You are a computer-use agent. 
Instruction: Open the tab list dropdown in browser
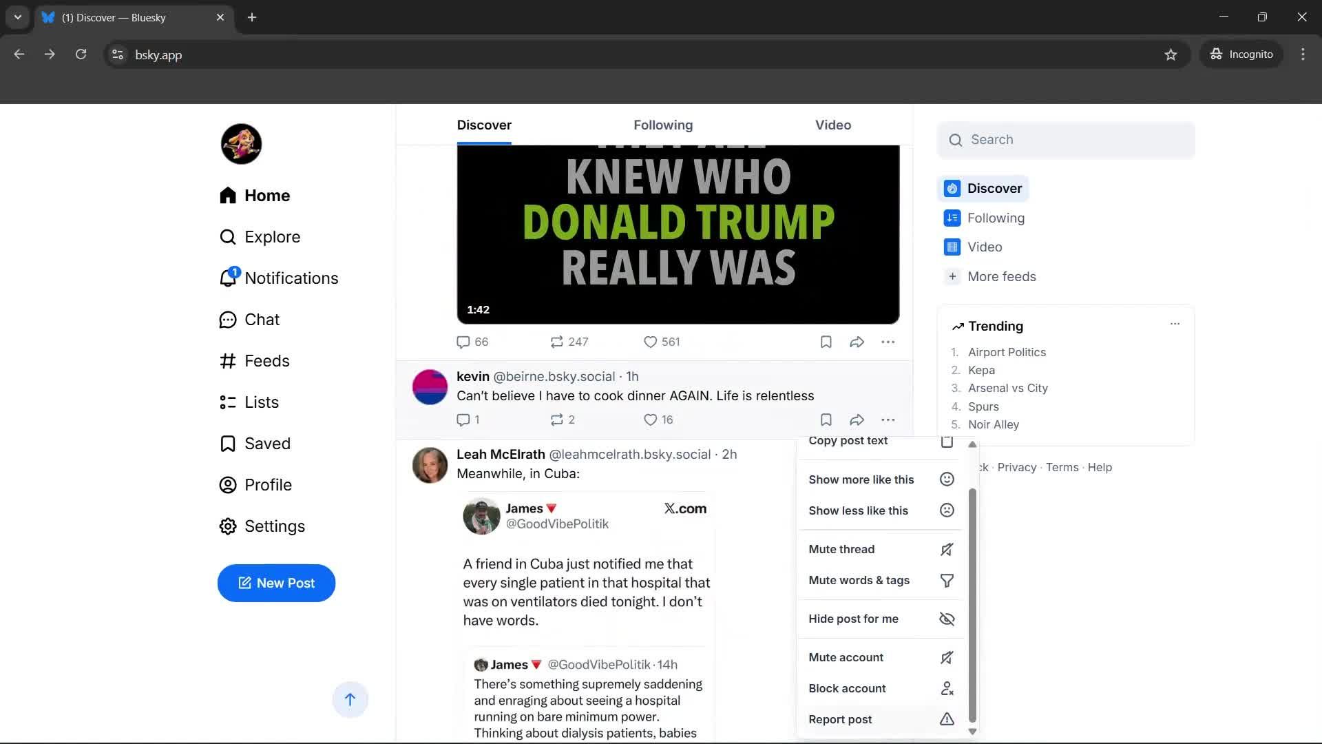(17, 17)
